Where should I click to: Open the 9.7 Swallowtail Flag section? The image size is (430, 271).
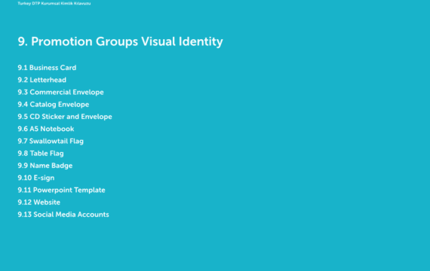[x=51, y=142]
